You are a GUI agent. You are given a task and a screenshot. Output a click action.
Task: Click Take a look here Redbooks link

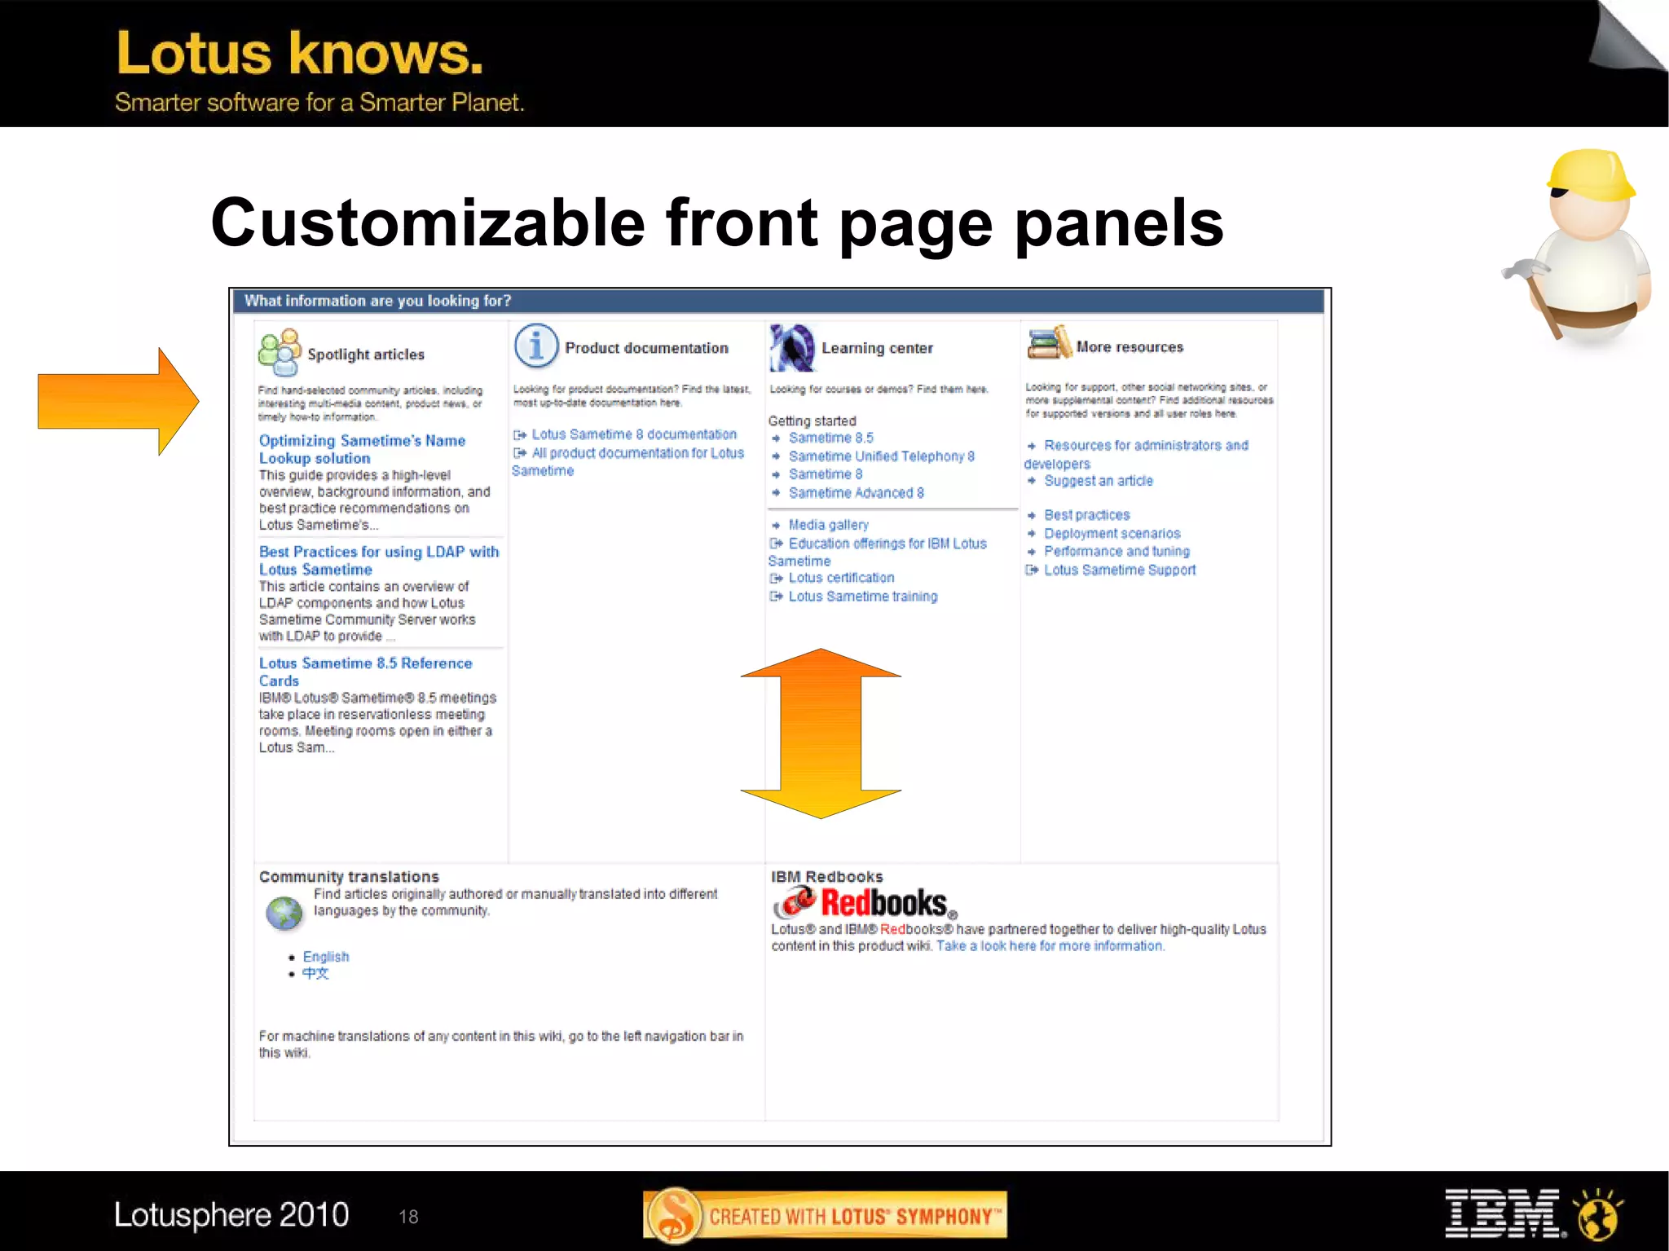pos(1050,946)
